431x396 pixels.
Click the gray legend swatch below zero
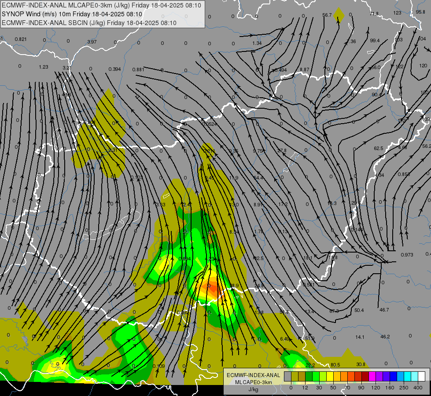[288, 376]
